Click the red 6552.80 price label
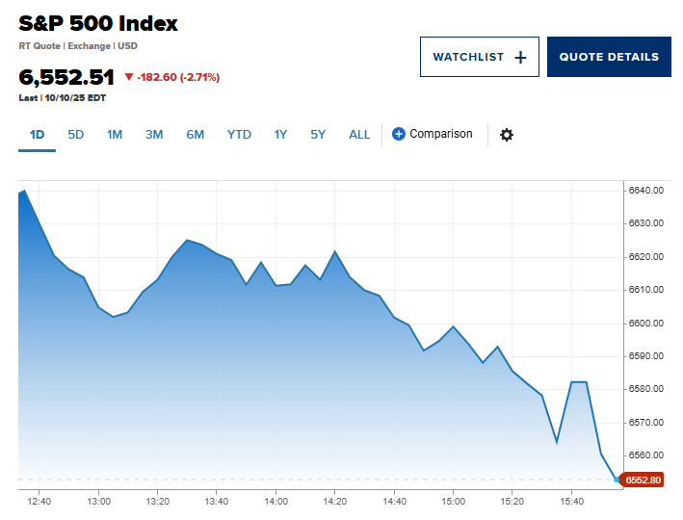Viewport: 683px width, 520px height. (x=643, y=480)
